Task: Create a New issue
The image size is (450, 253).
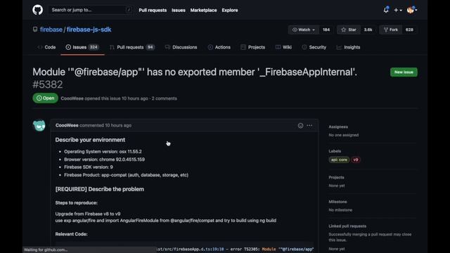Action: coord(404,72)
